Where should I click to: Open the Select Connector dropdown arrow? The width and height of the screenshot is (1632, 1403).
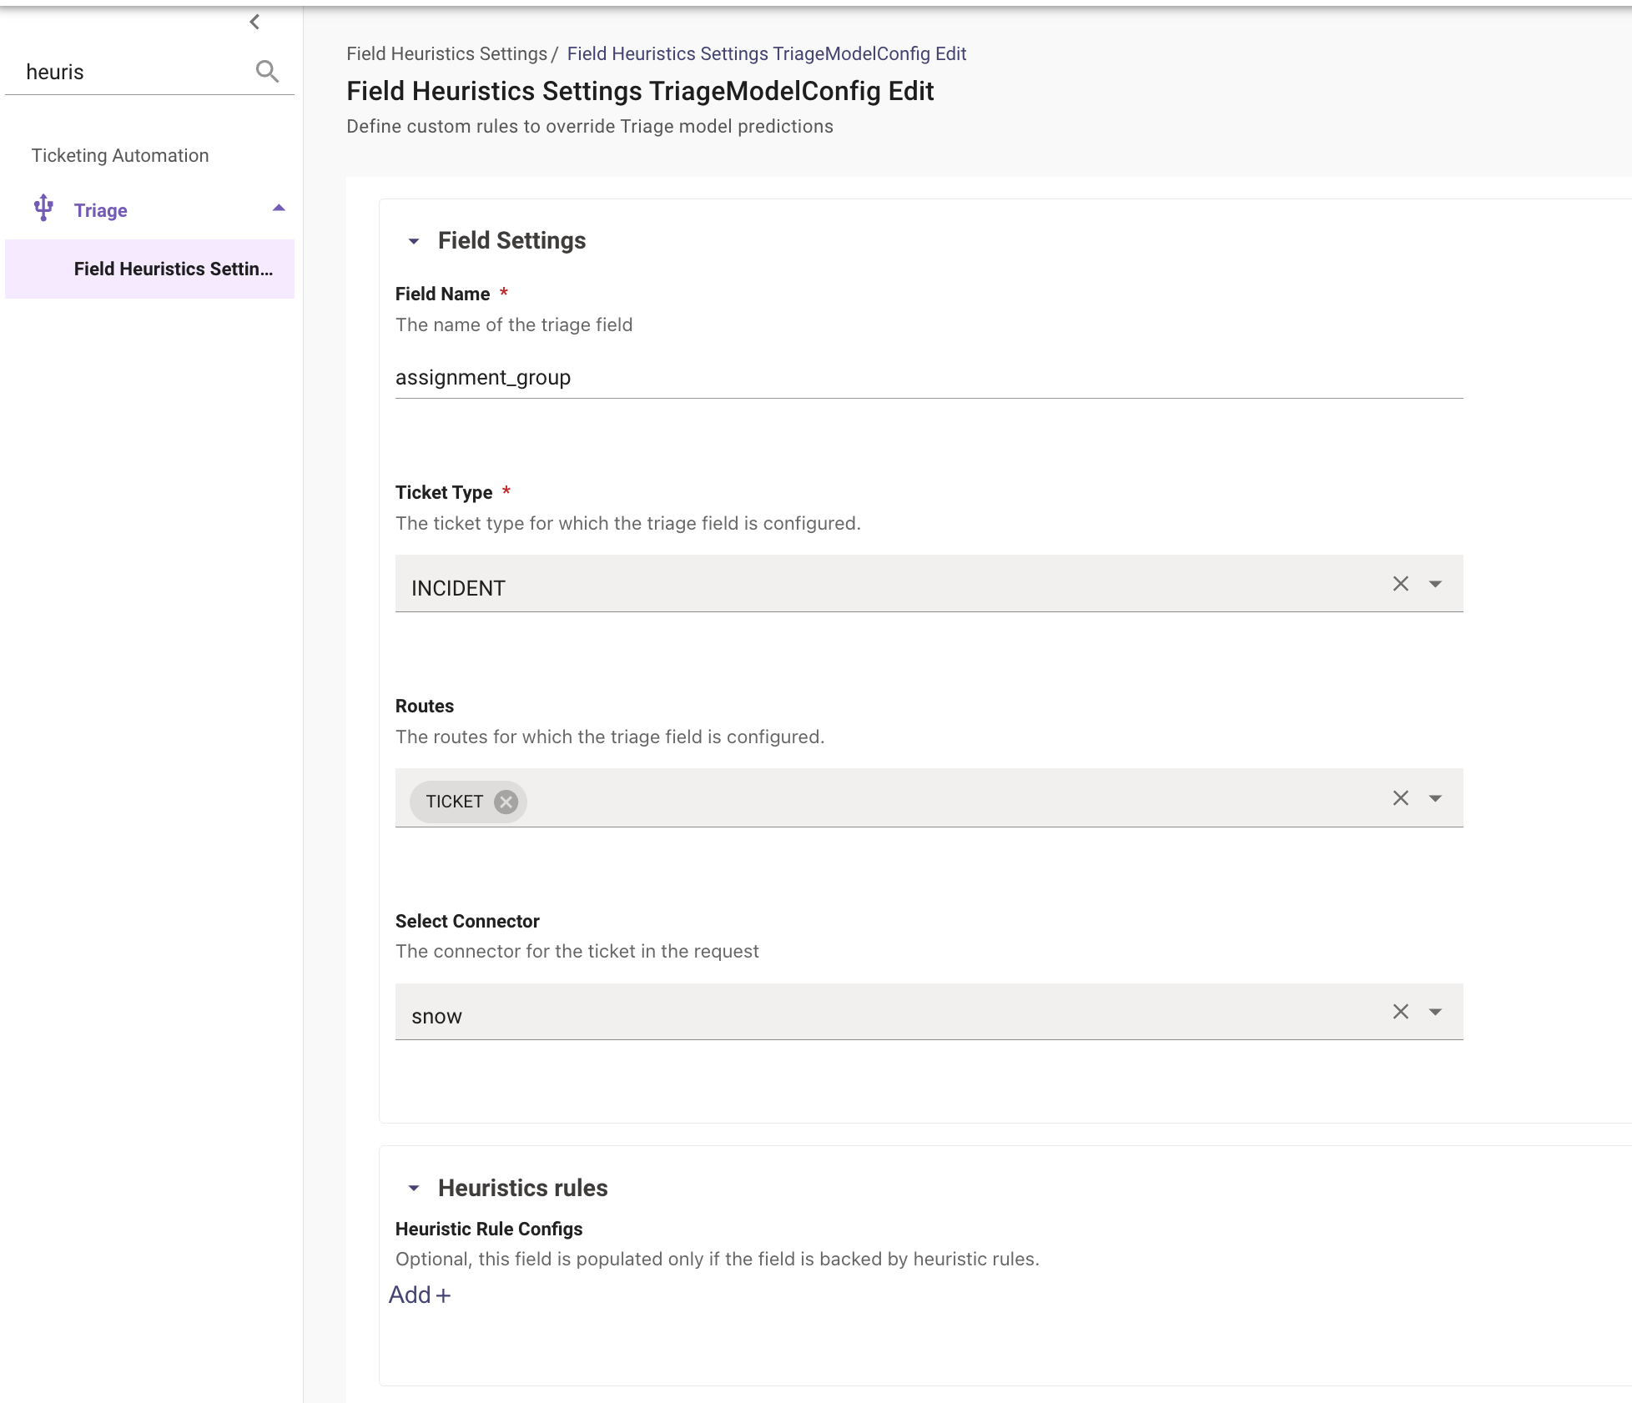1435,1012
